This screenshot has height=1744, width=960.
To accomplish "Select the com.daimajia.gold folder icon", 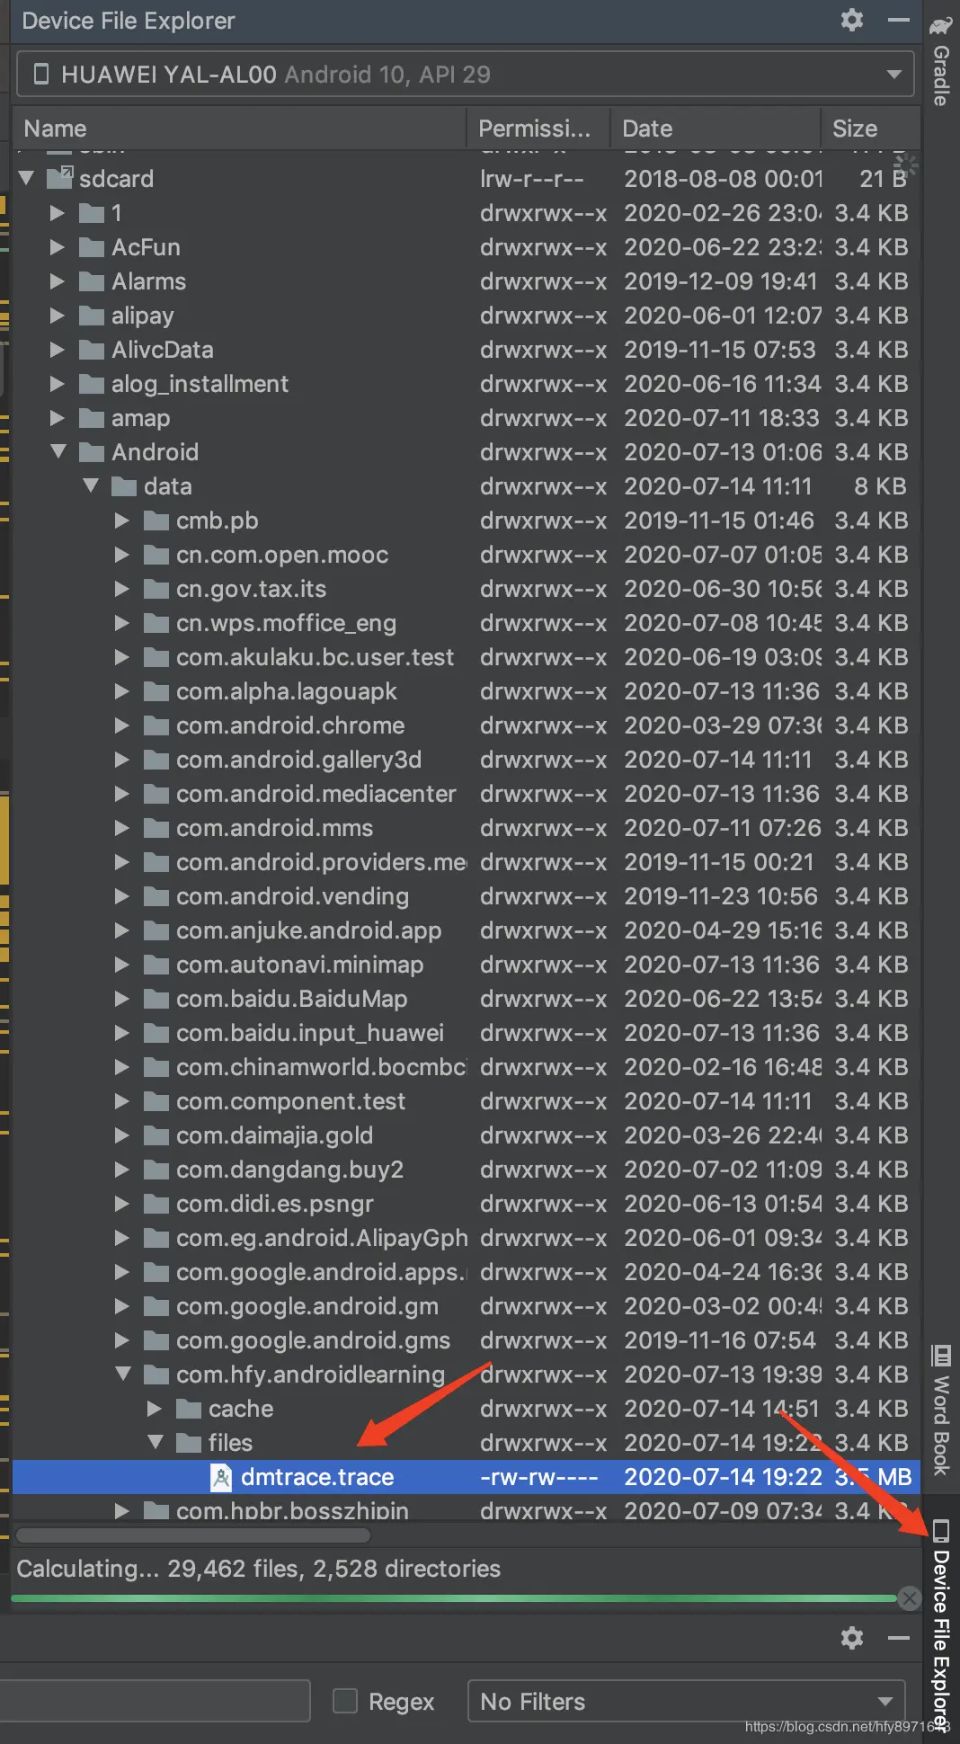I will point(156,1135).
